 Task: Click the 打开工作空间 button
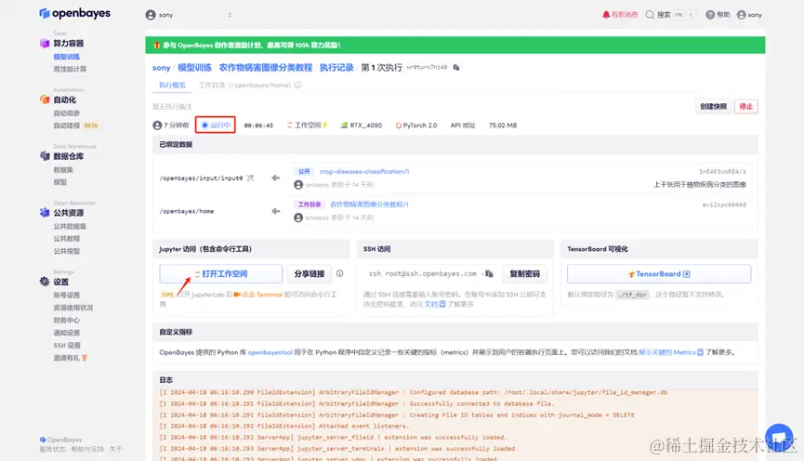tap(220, 274)
